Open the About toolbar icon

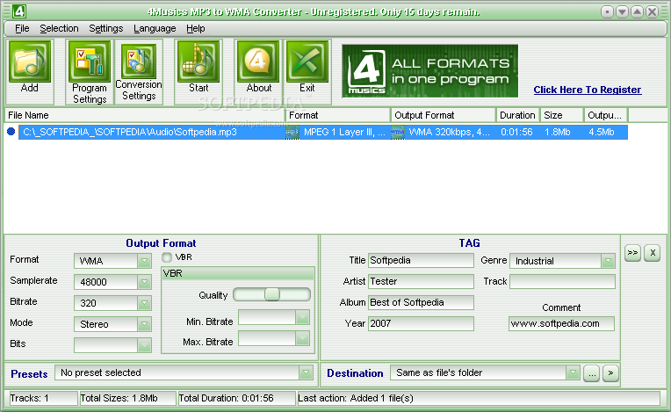(258, 61)
